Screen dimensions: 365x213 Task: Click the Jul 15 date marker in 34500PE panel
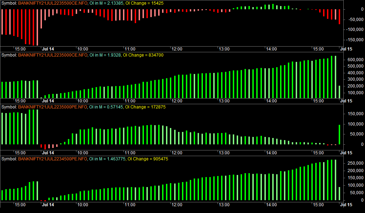tap(346, 205)
